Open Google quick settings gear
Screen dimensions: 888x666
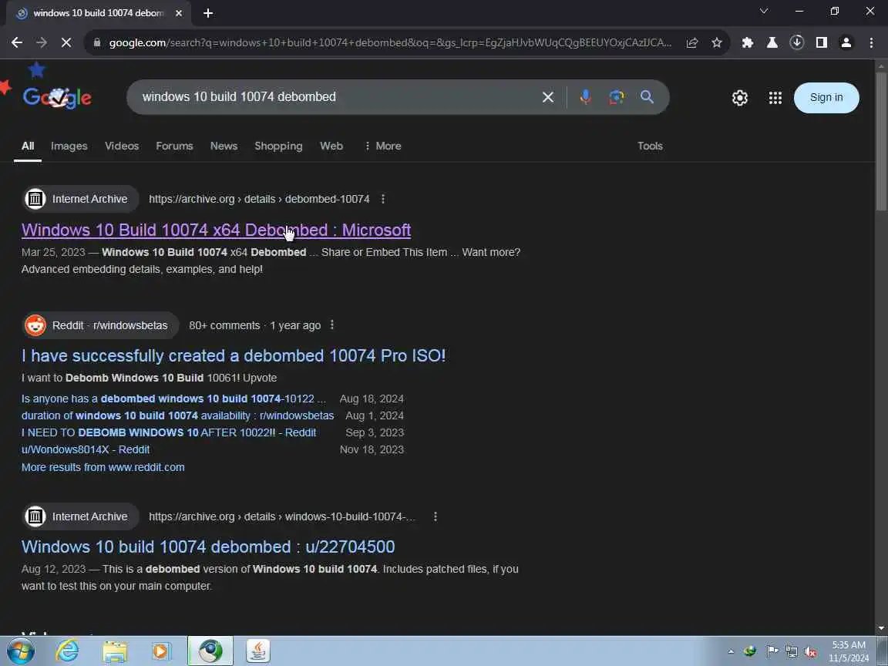[740, 98]
